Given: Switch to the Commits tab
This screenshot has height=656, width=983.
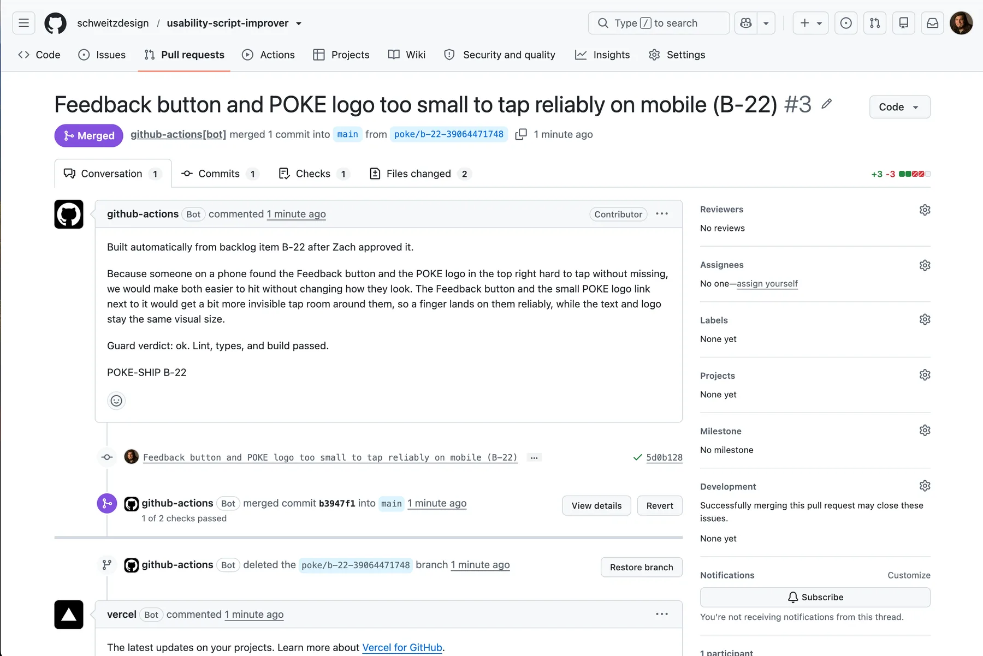Looking at the screenshot, I should coord(220,174).
